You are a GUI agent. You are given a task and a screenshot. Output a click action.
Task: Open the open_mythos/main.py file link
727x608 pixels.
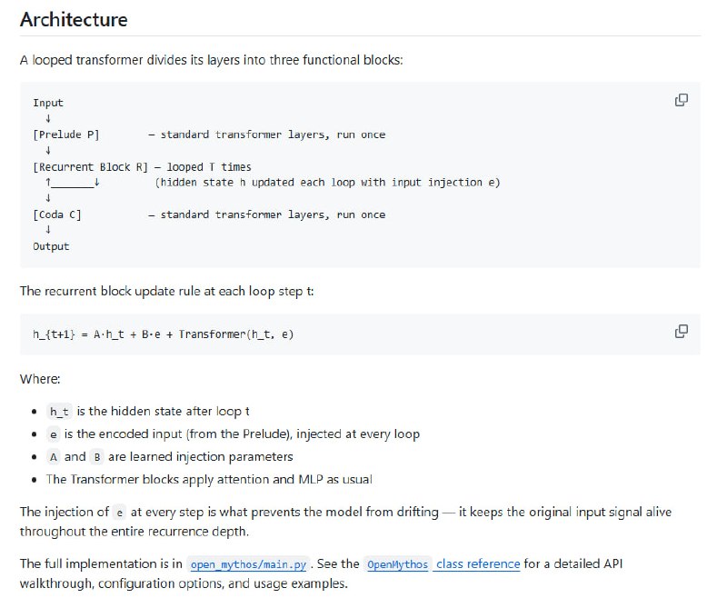pyautogui.click(x=248, y=564)
